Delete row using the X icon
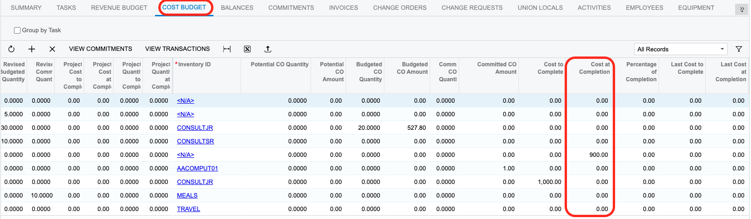The width and height of the screenshot is (751, 219). [52, 49]
